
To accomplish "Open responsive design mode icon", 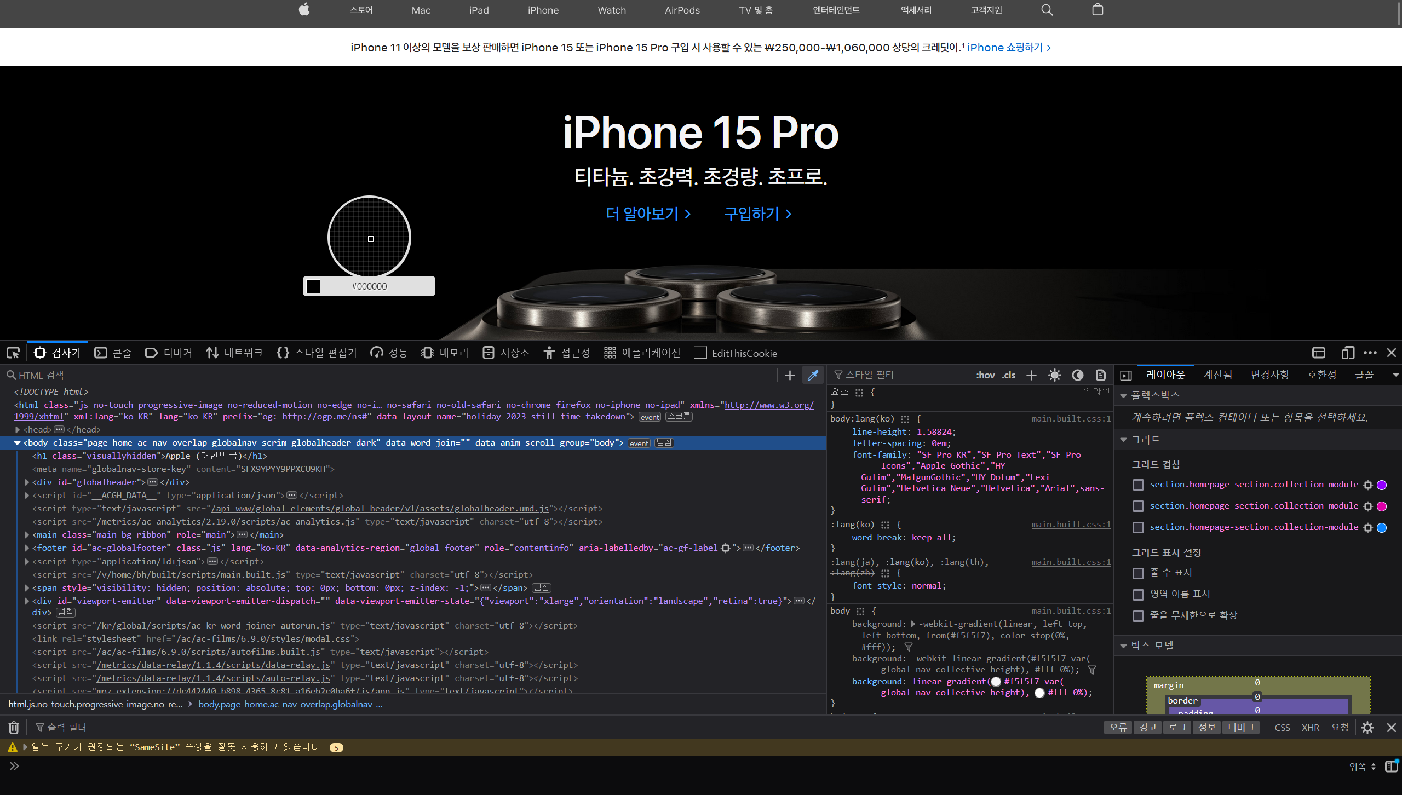I will click(x=1348, y=353).
